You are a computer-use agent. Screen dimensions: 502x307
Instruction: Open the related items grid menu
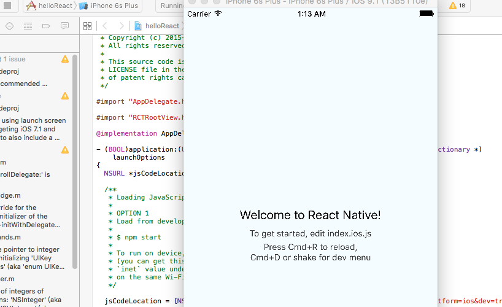point(87,26)
